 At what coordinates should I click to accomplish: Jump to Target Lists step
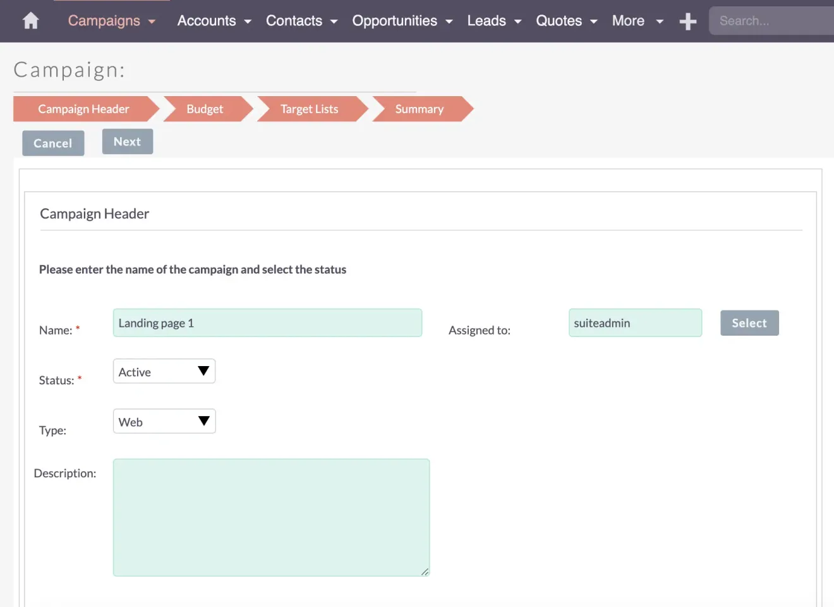pyautogui.click(x=309, y=109)
